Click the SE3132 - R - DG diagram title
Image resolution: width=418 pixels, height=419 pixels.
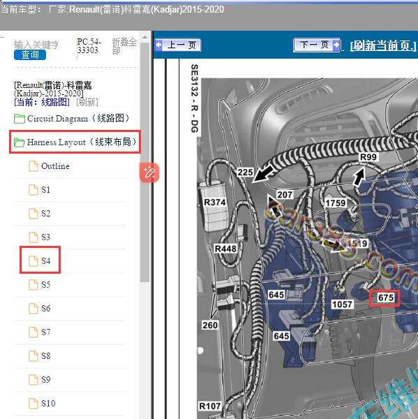[195, 98]
